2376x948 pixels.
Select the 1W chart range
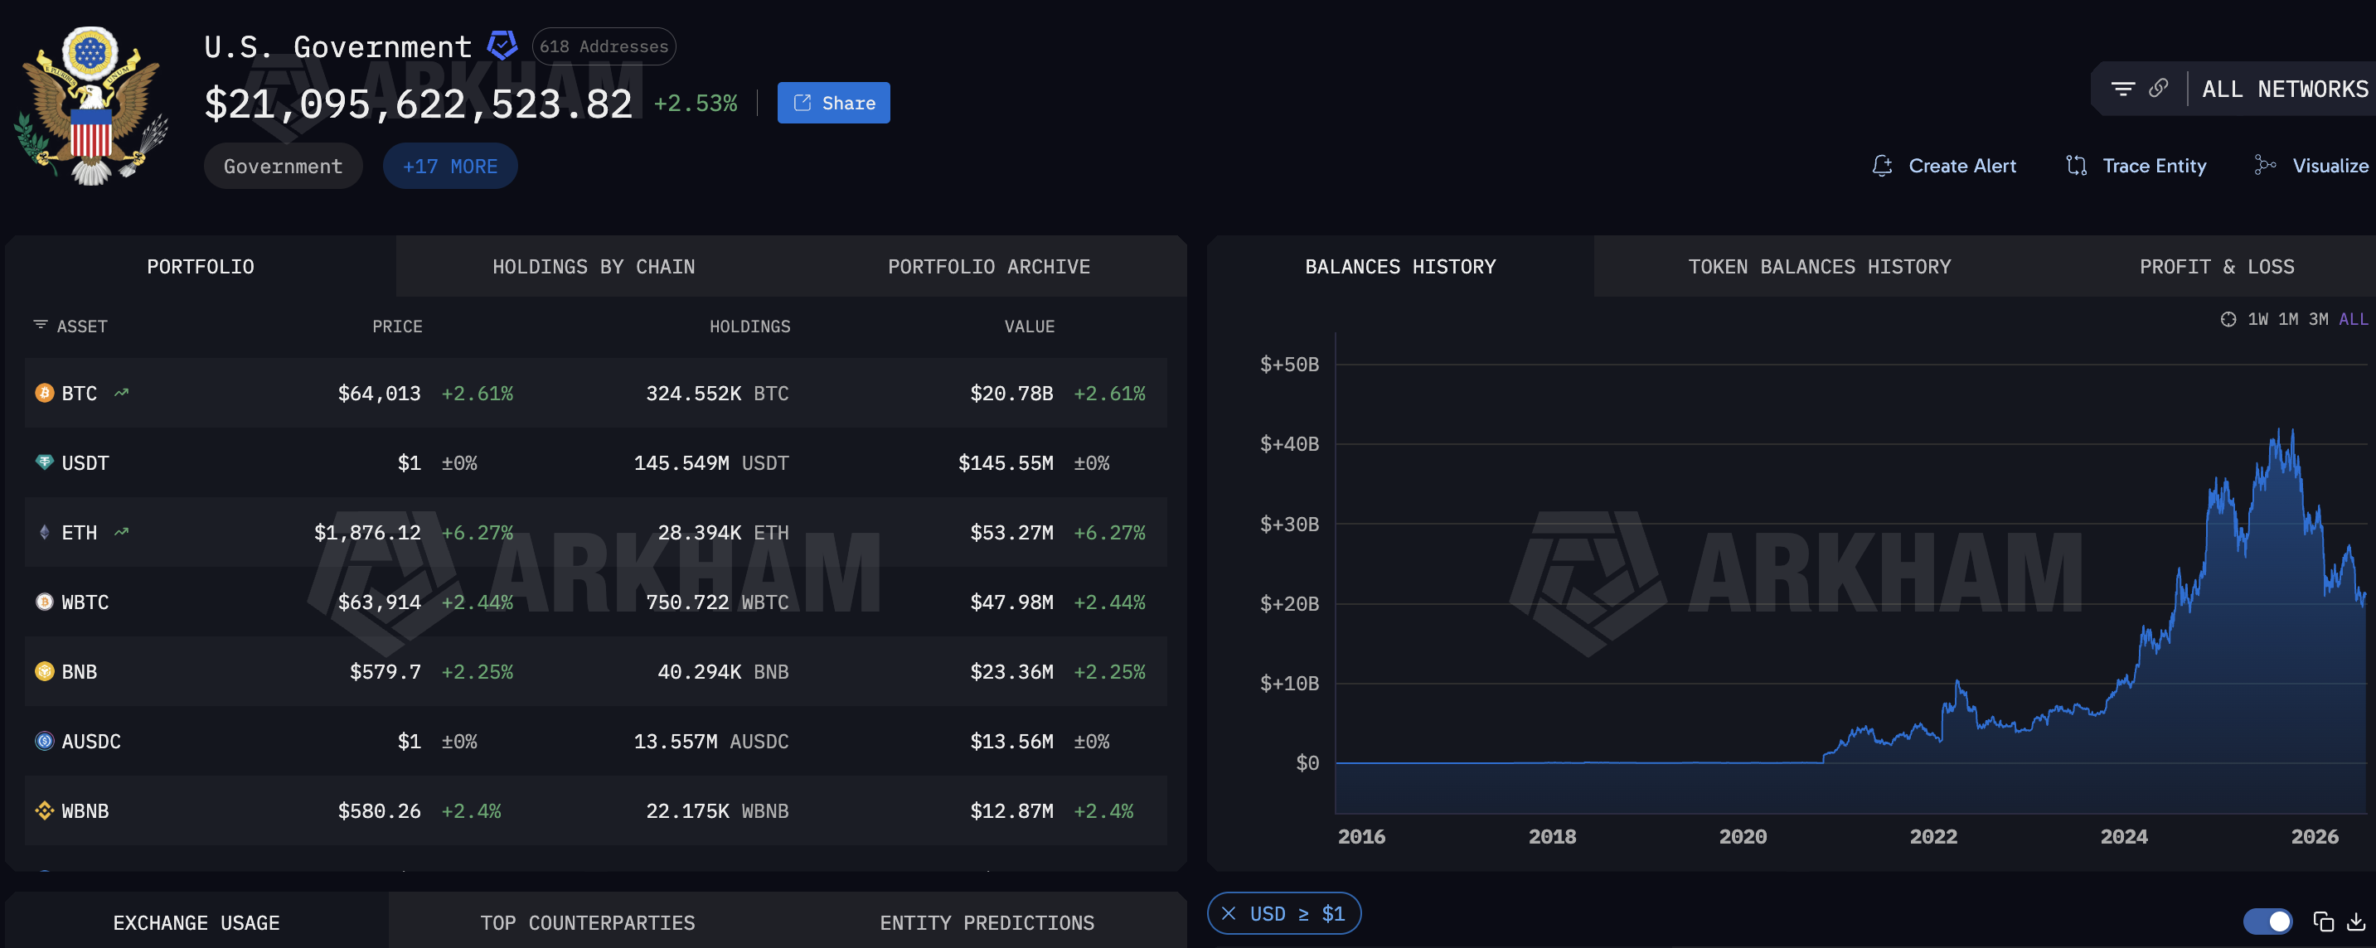pyautogui.click(x=2257, y=319)
